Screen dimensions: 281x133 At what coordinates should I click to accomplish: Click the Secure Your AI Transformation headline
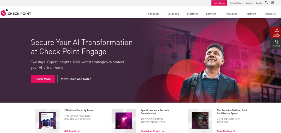(82, 47)
